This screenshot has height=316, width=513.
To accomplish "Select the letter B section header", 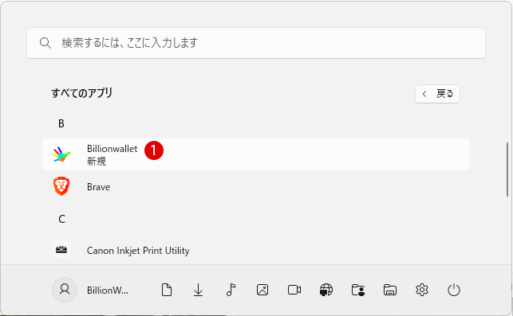I will coord(61,123).
